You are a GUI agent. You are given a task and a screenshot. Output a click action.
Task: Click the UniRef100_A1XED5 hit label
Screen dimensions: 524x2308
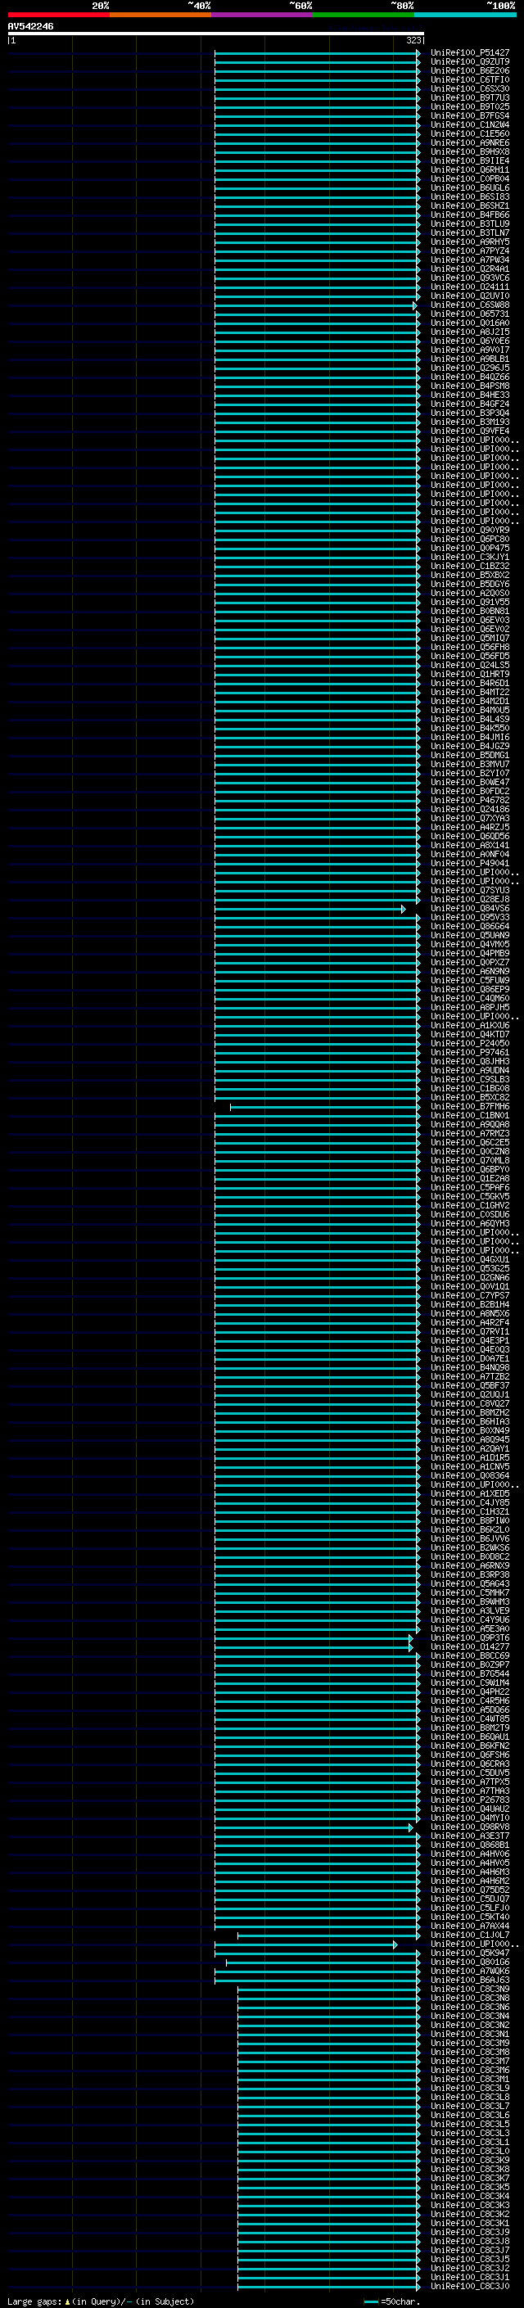pyautogui.click(x=469, y=1494)
